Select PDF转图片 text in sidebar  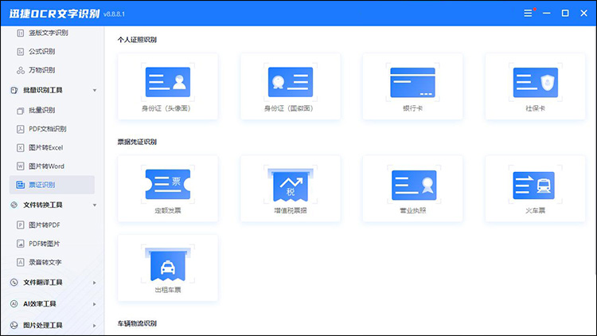point(45,244)
